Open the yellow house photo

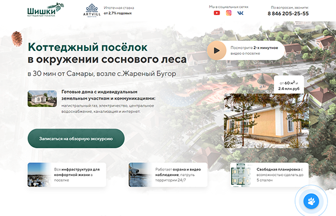tap(267, 121)
